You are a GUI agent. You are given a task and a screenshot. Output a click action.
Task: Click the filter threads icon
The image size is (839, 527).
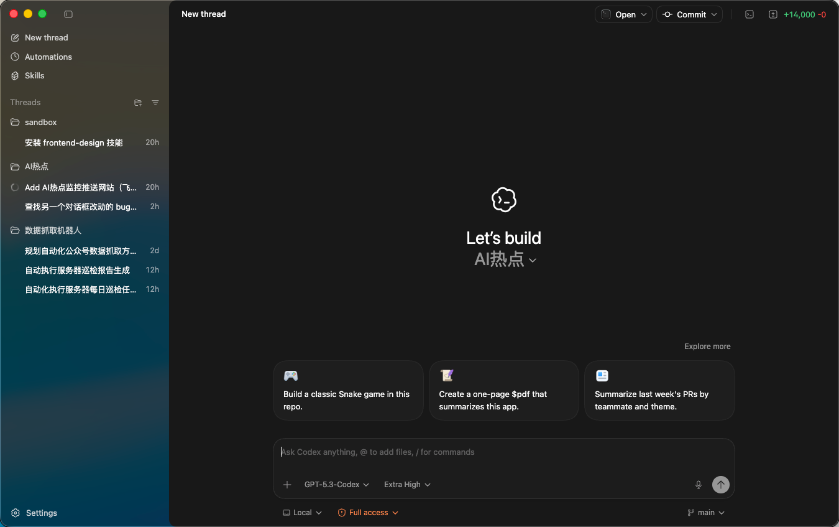pos(155,103)
